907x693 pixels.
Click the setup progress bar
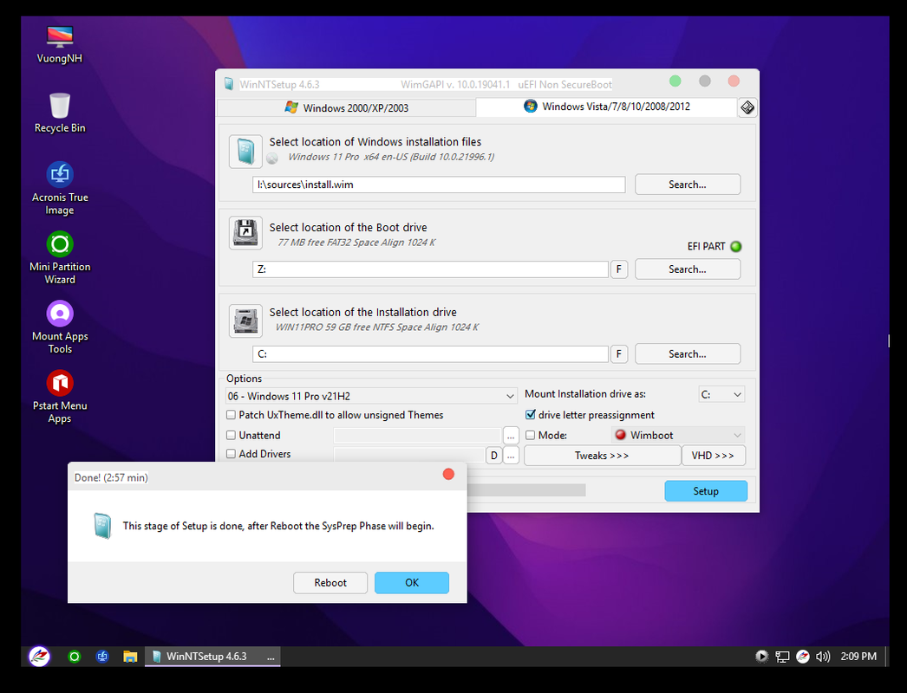coord(525,490)
